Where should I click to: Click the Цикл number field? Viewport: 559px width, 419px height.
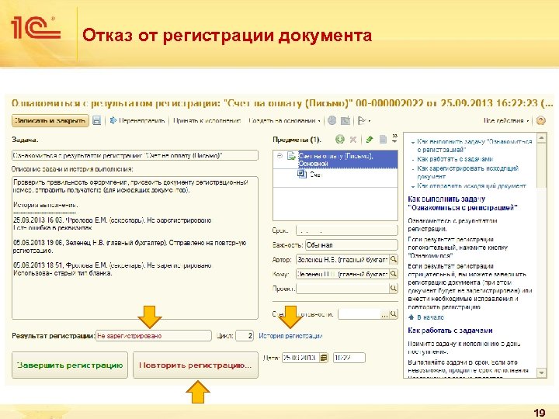(x=245, y=336)
